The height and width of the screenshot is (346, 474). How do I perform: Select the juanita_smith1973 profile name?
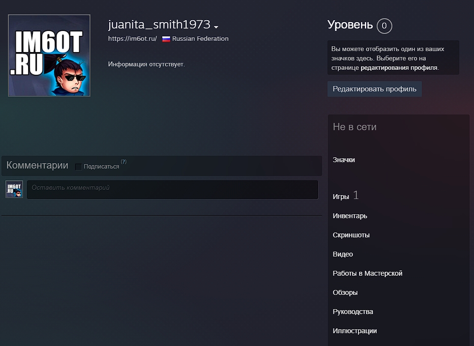[x=159, y=25]
